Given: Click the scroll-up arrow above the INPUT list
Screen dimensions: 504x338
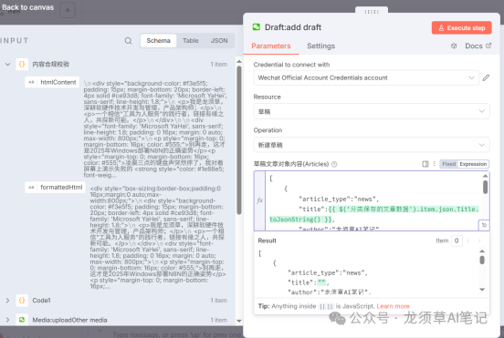Looking at the screenshot, I should click(239, 61).
